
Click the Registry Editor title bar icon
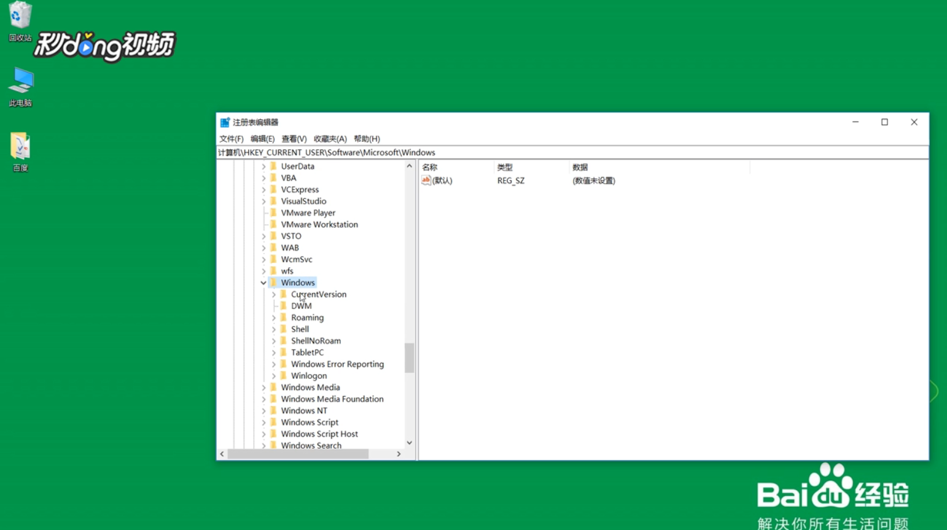(225, 122)
